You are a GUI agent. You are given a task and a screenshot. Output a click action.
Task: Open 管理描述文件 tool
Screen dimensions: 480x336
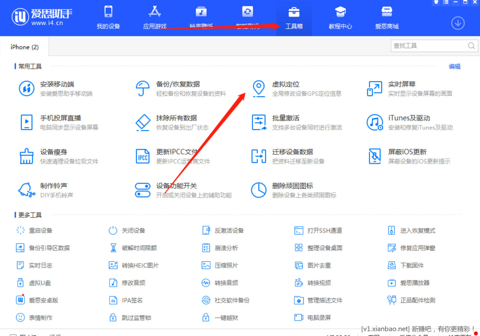pos(318,300)
